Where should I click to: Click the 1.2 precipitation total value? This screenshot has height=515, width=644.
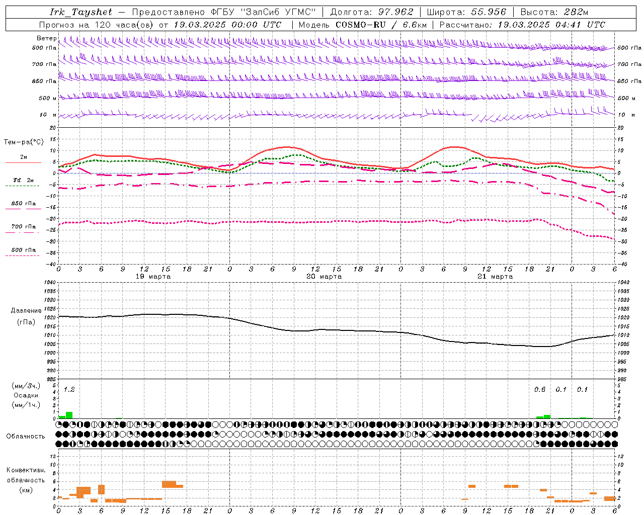69,389
